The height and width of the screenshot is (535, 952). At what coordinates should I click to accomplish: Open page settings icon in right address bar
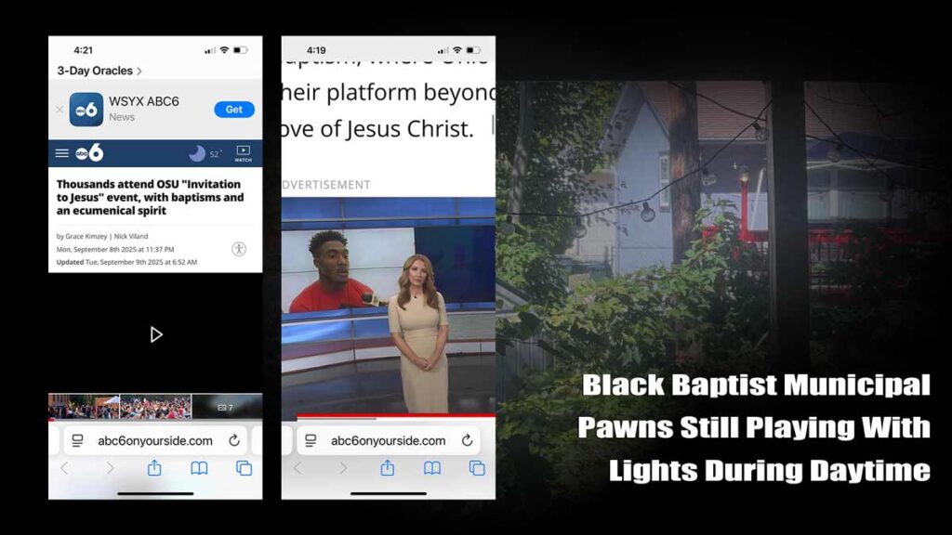pyautogui.click(x=311, y=440)
